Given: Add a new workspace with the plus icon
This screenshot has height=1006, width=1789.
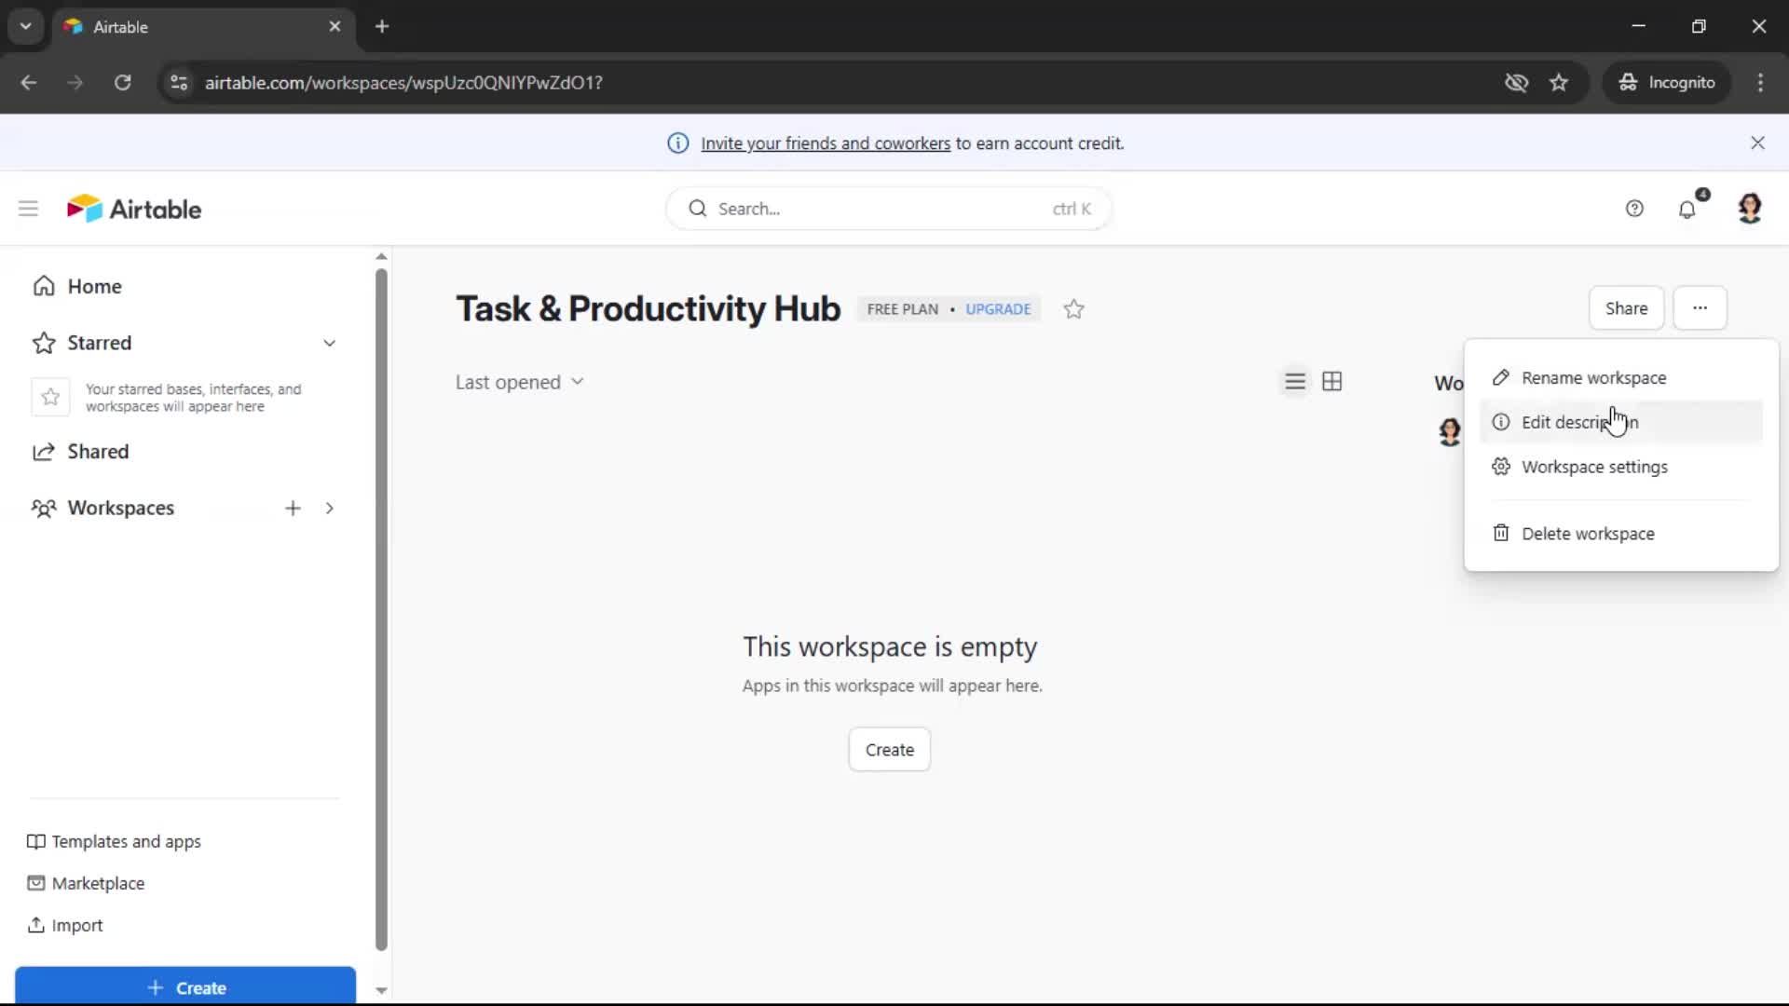Looking at the screenshot, I should click(x=293, y=508).
